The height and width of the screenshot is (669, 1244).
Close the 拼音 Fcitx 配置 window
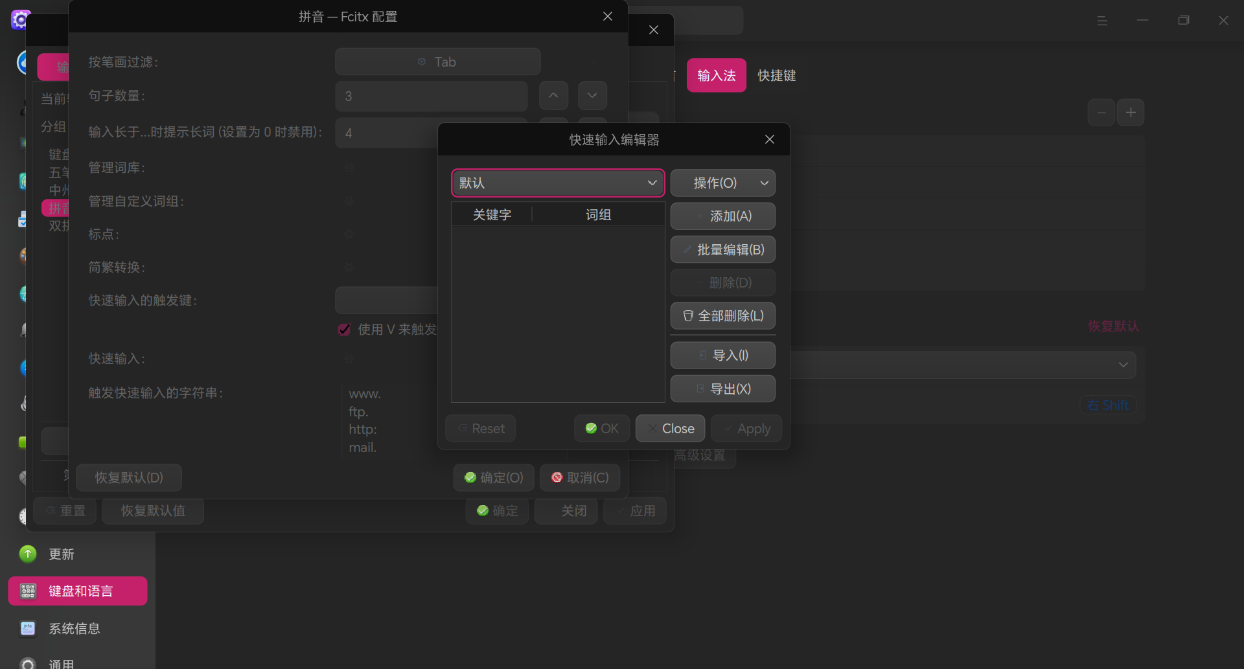[x=608, y=16]
